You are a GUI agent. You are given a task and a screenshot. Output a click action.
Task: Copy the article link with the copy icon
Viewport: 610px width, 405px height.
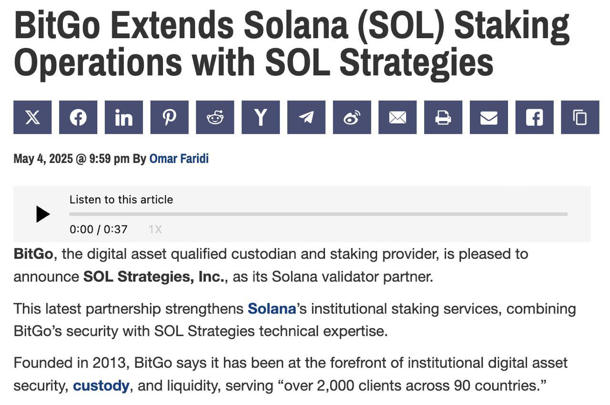coord(580,117)
